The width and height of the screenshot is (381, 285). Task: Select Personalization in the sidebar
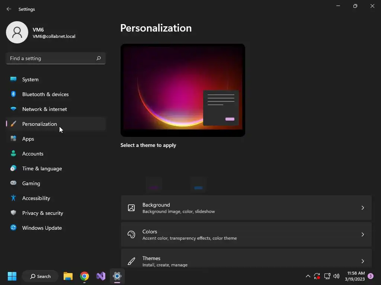(x=56, y=124)
